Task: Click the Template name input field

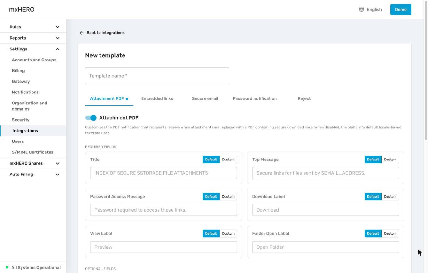Action: click(x=157, y=76)
